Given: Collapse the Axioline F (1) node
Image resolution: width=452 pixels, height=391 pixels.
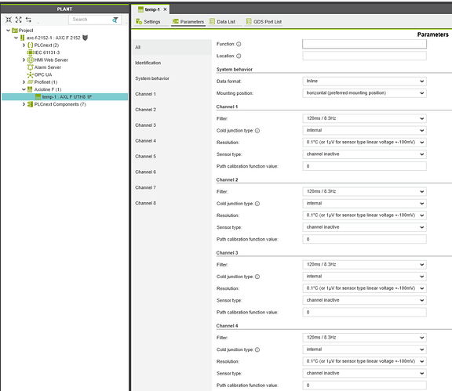Looking at the screenshot, I should (24, 89).
